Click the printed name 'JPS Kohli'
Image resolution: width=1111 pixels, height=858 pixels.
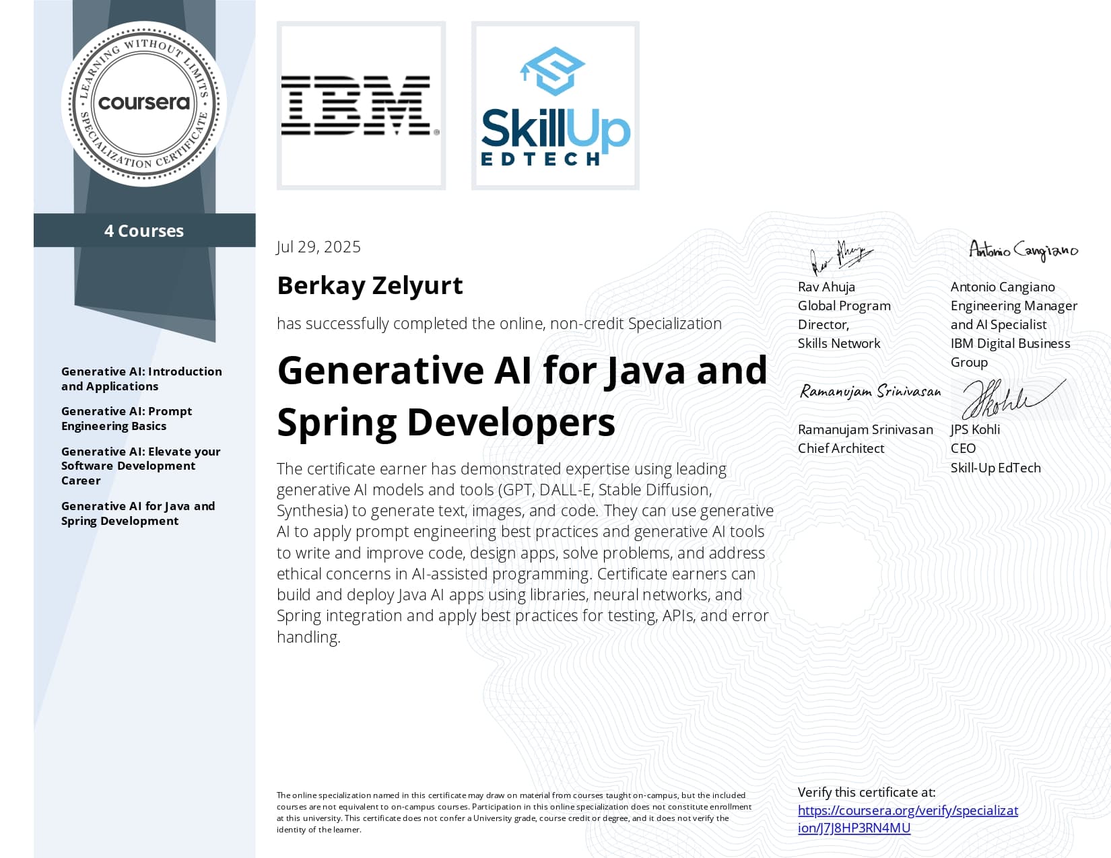point(975,429)
